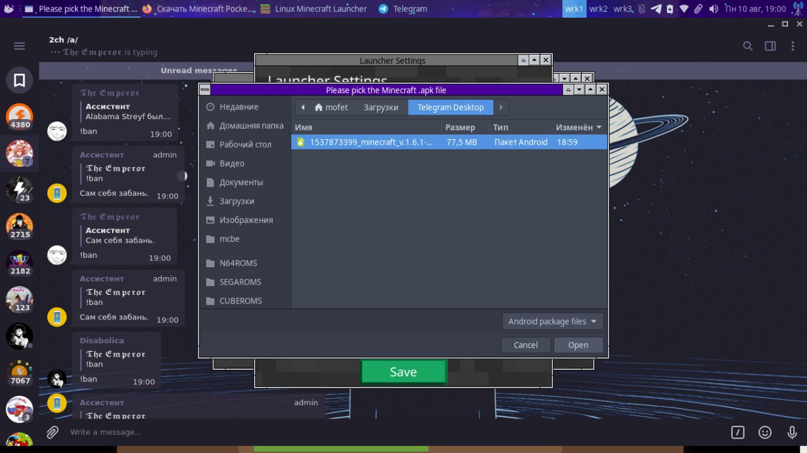
Task: Open the chat with 123 unread badge
Action: click(x=20, y=300)
